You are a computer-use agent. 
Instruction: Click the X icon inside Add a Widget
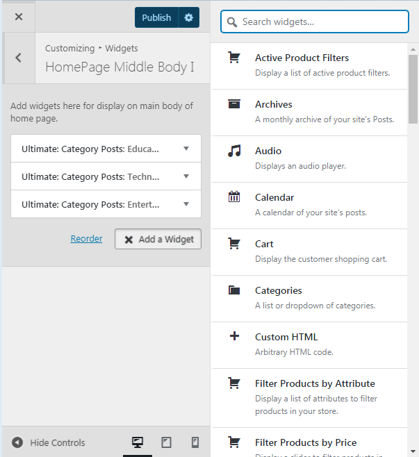pos(129,240)
